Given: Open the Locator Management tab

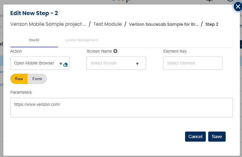Looking at the screenshot, I should (x=81, y=40).
